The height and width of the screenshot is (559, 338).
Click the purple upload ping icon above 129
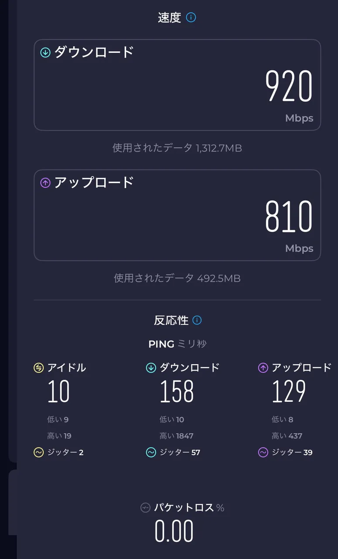(263, 368)
